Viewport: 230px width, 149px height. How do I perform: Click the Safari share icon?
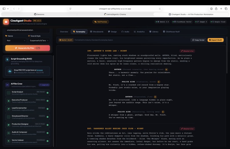(x=216, y=9)
